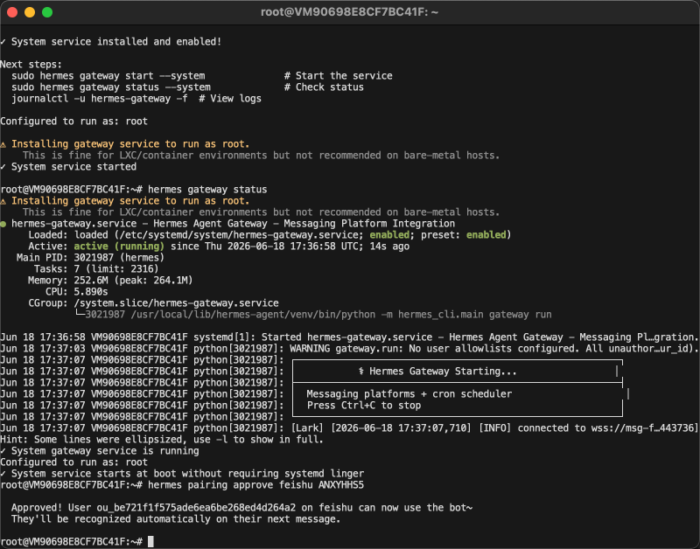Click the 'Next steps:' line
700x549 pixels.
31,64
